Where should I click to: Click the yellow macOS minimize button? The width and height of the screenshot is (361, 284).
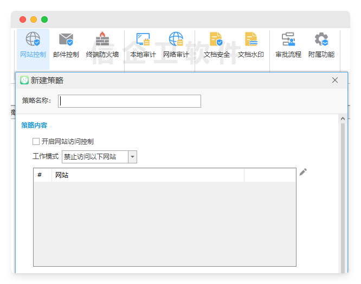[x=34, y=19]
